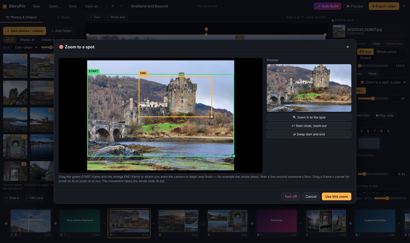Click the Open... menu item
This screenshot has height=243, width=410.
coord(55,6)
